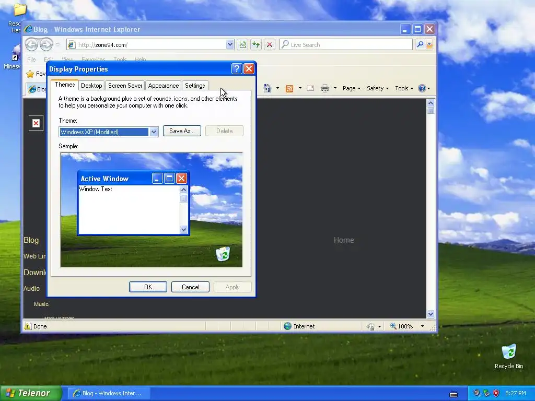This screenshot has width=535, height=401.
Task: Switch to the Appearance tab
Action: click(x=164, y=86)
